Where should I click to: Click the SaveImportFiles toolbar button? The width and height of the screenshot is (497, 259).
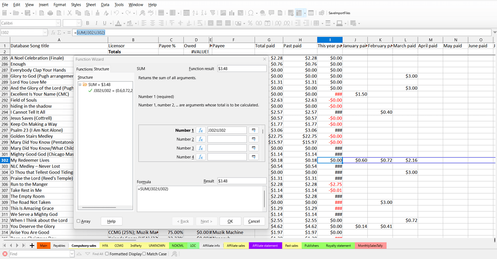339,13
